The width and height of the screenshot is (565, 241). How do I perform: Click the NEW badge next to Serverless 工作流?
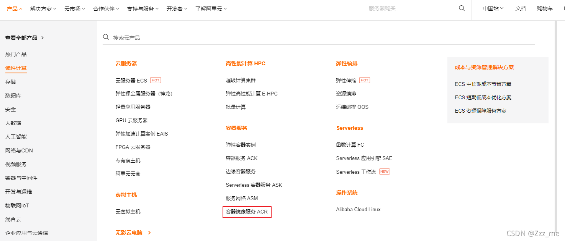[385, 171]
